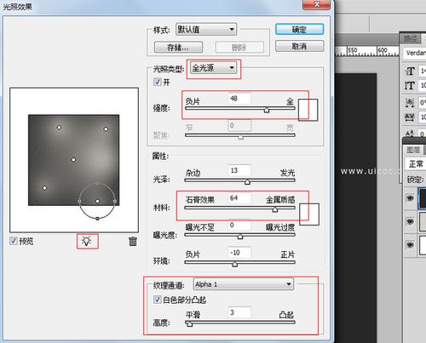The height and width of the screenshot is (343, 426).
Task: Click the character proportion icon above tracking in the Character panel
Action: click(x=410, y=102)
